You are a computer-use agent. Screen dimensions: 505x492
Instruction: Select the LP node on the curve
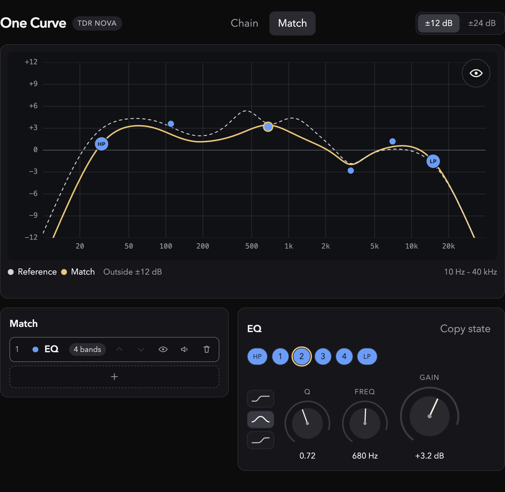click(x=433, y=161)
